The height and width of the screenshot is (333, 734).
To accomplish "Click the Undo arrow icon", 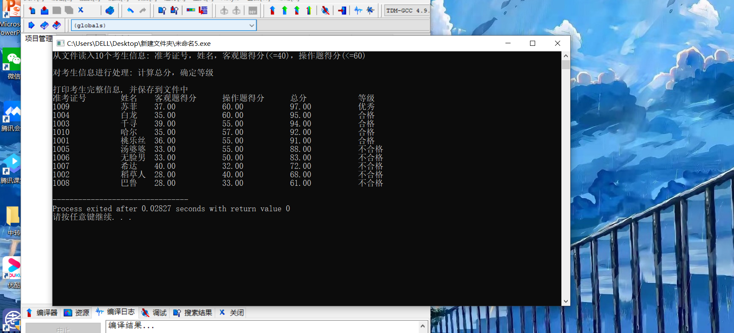I will click(x=131, y=11).
